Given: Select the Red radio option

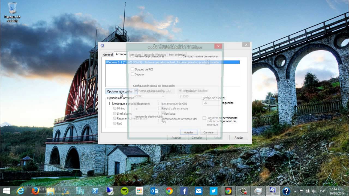Looking at the screenshot, I should point(115,123).
